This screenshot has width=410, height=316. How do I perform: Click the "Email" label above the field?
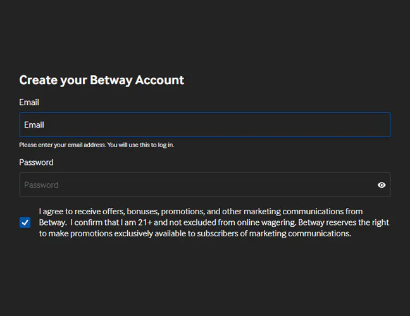[x=29, y=102]
